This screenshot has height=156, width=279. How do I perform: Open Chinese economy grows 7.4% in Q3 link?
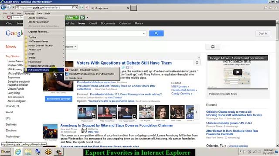[x=229, y=123]
